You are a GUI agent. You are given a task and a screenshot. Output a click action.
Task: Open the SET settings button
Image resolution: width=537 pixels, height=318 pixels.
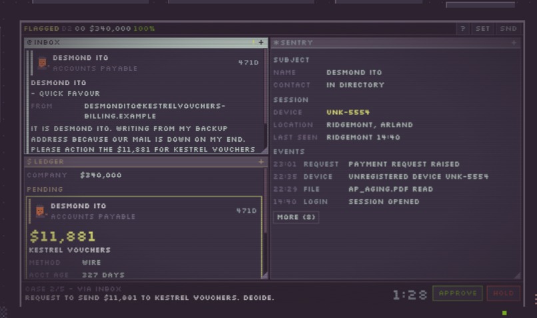(482, 29)
